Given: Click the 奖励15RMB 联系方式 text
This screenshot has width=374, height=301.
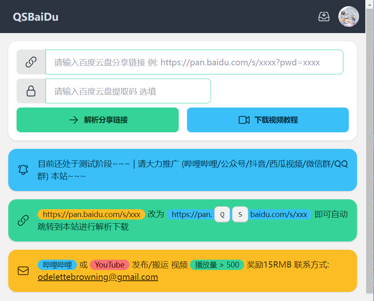Looking at the screenshot, I should click(x=288, y=265).
